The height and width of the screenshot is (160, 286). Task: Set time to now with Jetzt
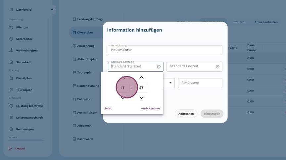pyautogui.click(x=108, y=108)
